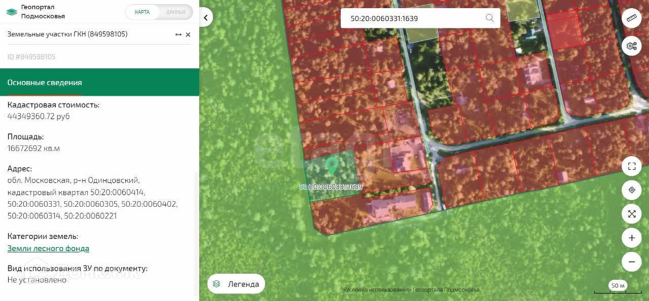Screen dimensions: 649x301
Task: Open «Условия использования» Геопортала Подмосковья link
Action: 411,290
